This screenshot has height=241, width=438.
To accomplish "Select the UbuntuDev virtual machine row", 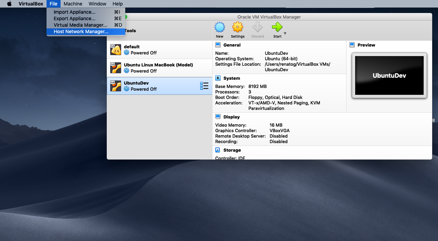I will [159, 86].
